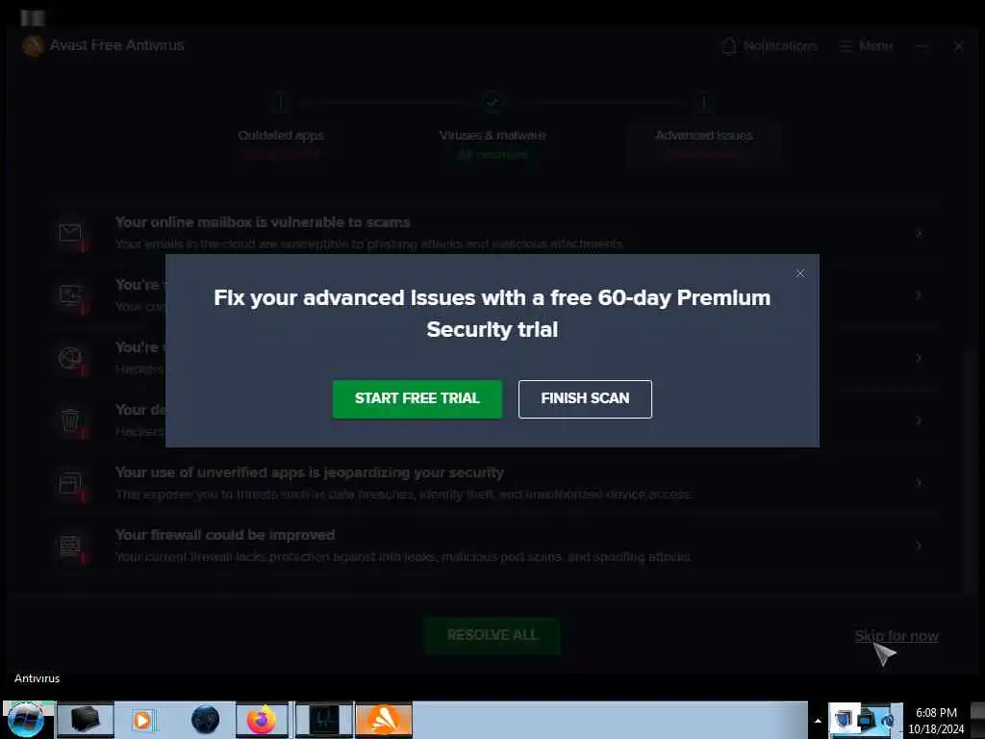Image resolution: width=985 pixels, height=739 pixels.
Task: Click the RESOLVE ALL button
Action: [492, 635]
